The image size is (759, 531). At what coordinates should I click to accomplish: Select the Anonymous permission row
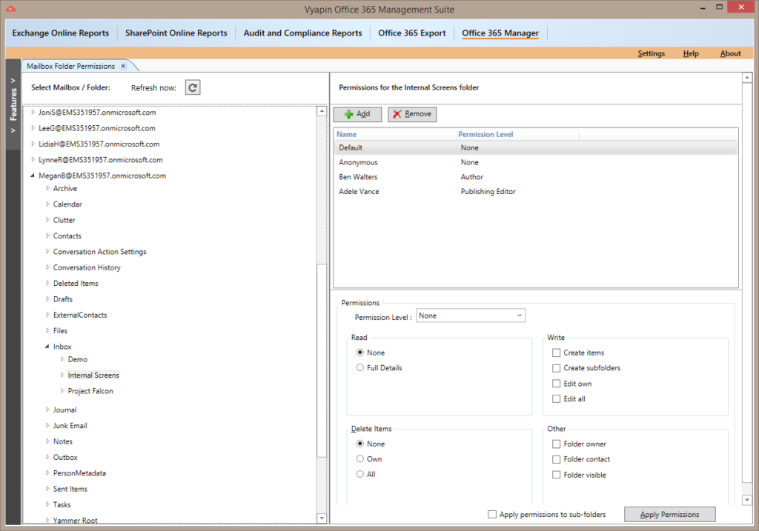[536, 162]
